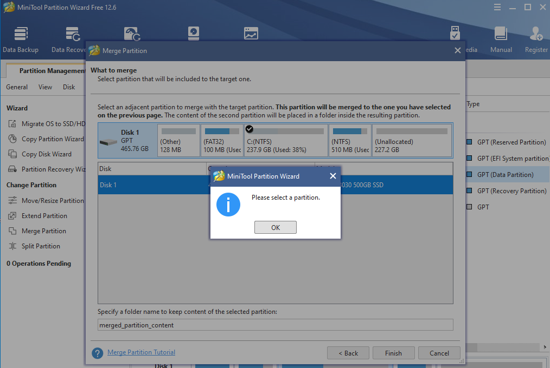Open the Disk menu
550x368 pixels.
[x=69, y=87]
